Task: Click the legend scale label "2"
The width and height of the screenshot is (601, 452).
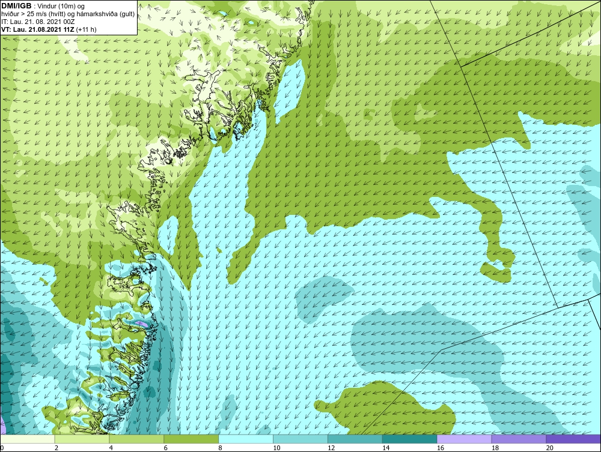Action: click(x=56, y=448)
